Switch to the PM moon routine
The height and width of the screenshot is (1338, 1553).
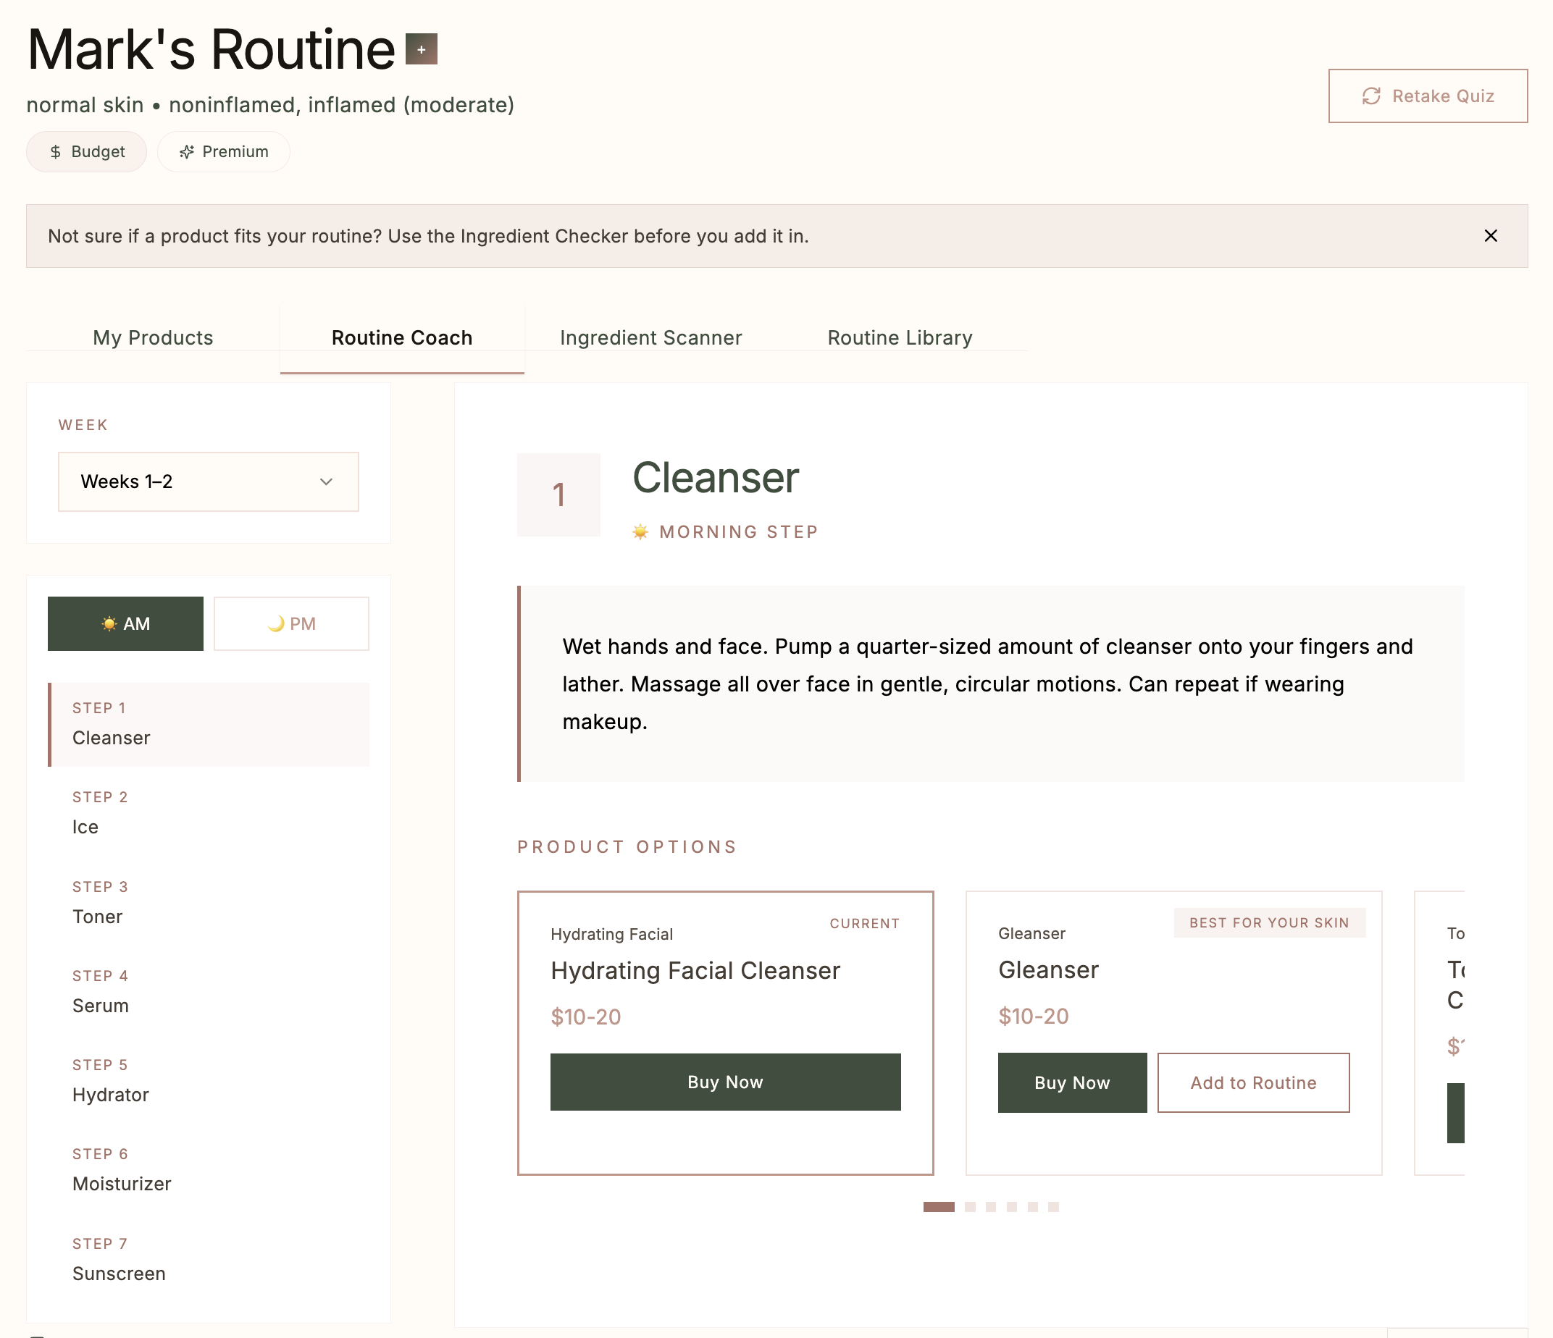click(292, 623)
